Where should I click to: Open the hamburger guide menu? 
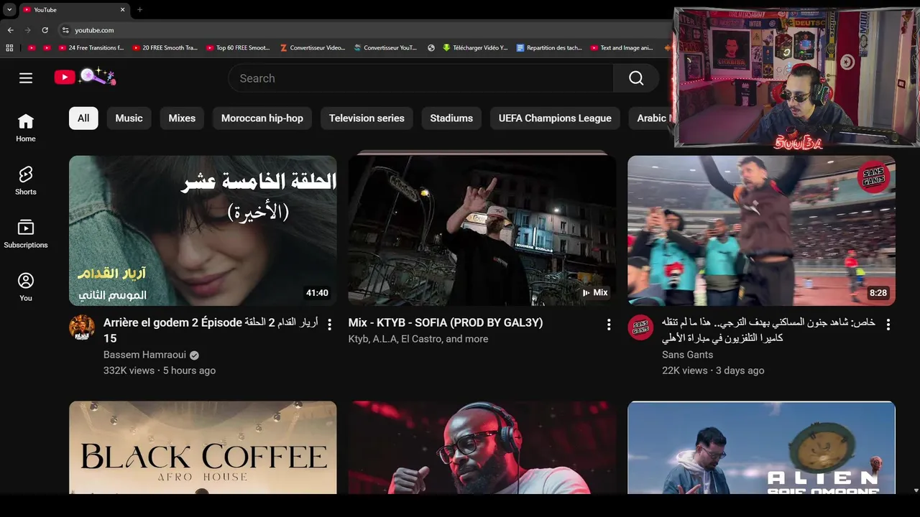[x=26, y=78]
